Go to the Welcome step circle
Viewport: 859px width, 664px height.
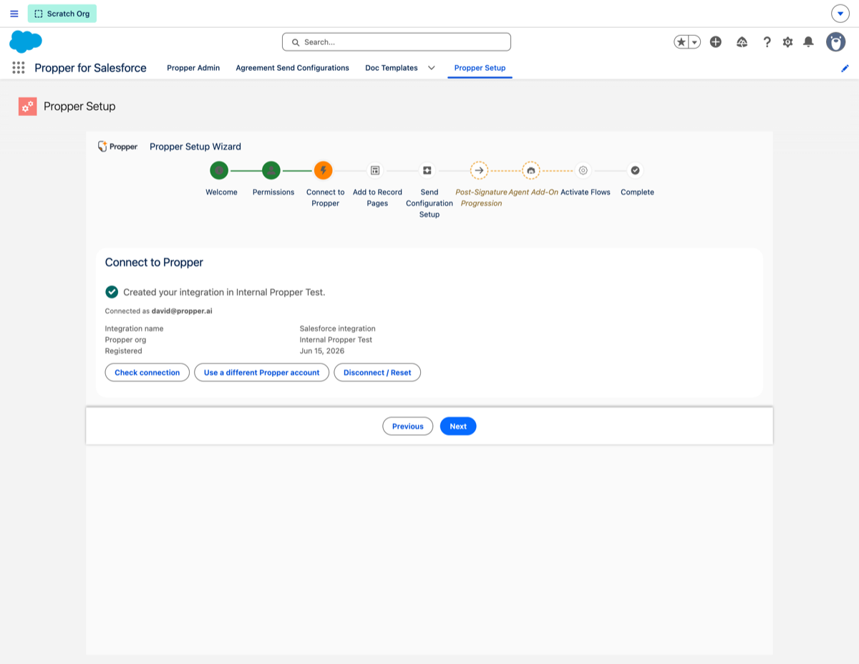219,170
